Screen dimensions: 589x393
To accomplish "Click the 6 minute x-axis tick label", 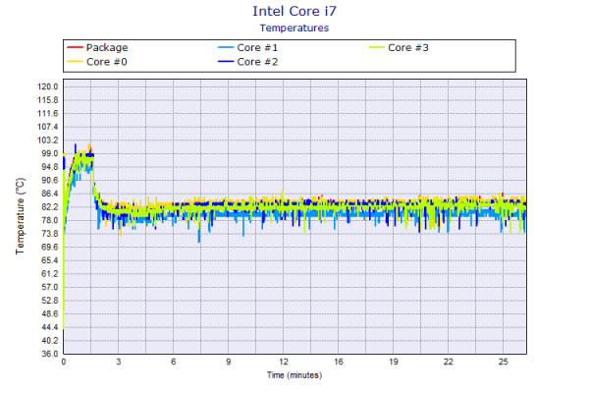I will point(173,362).
